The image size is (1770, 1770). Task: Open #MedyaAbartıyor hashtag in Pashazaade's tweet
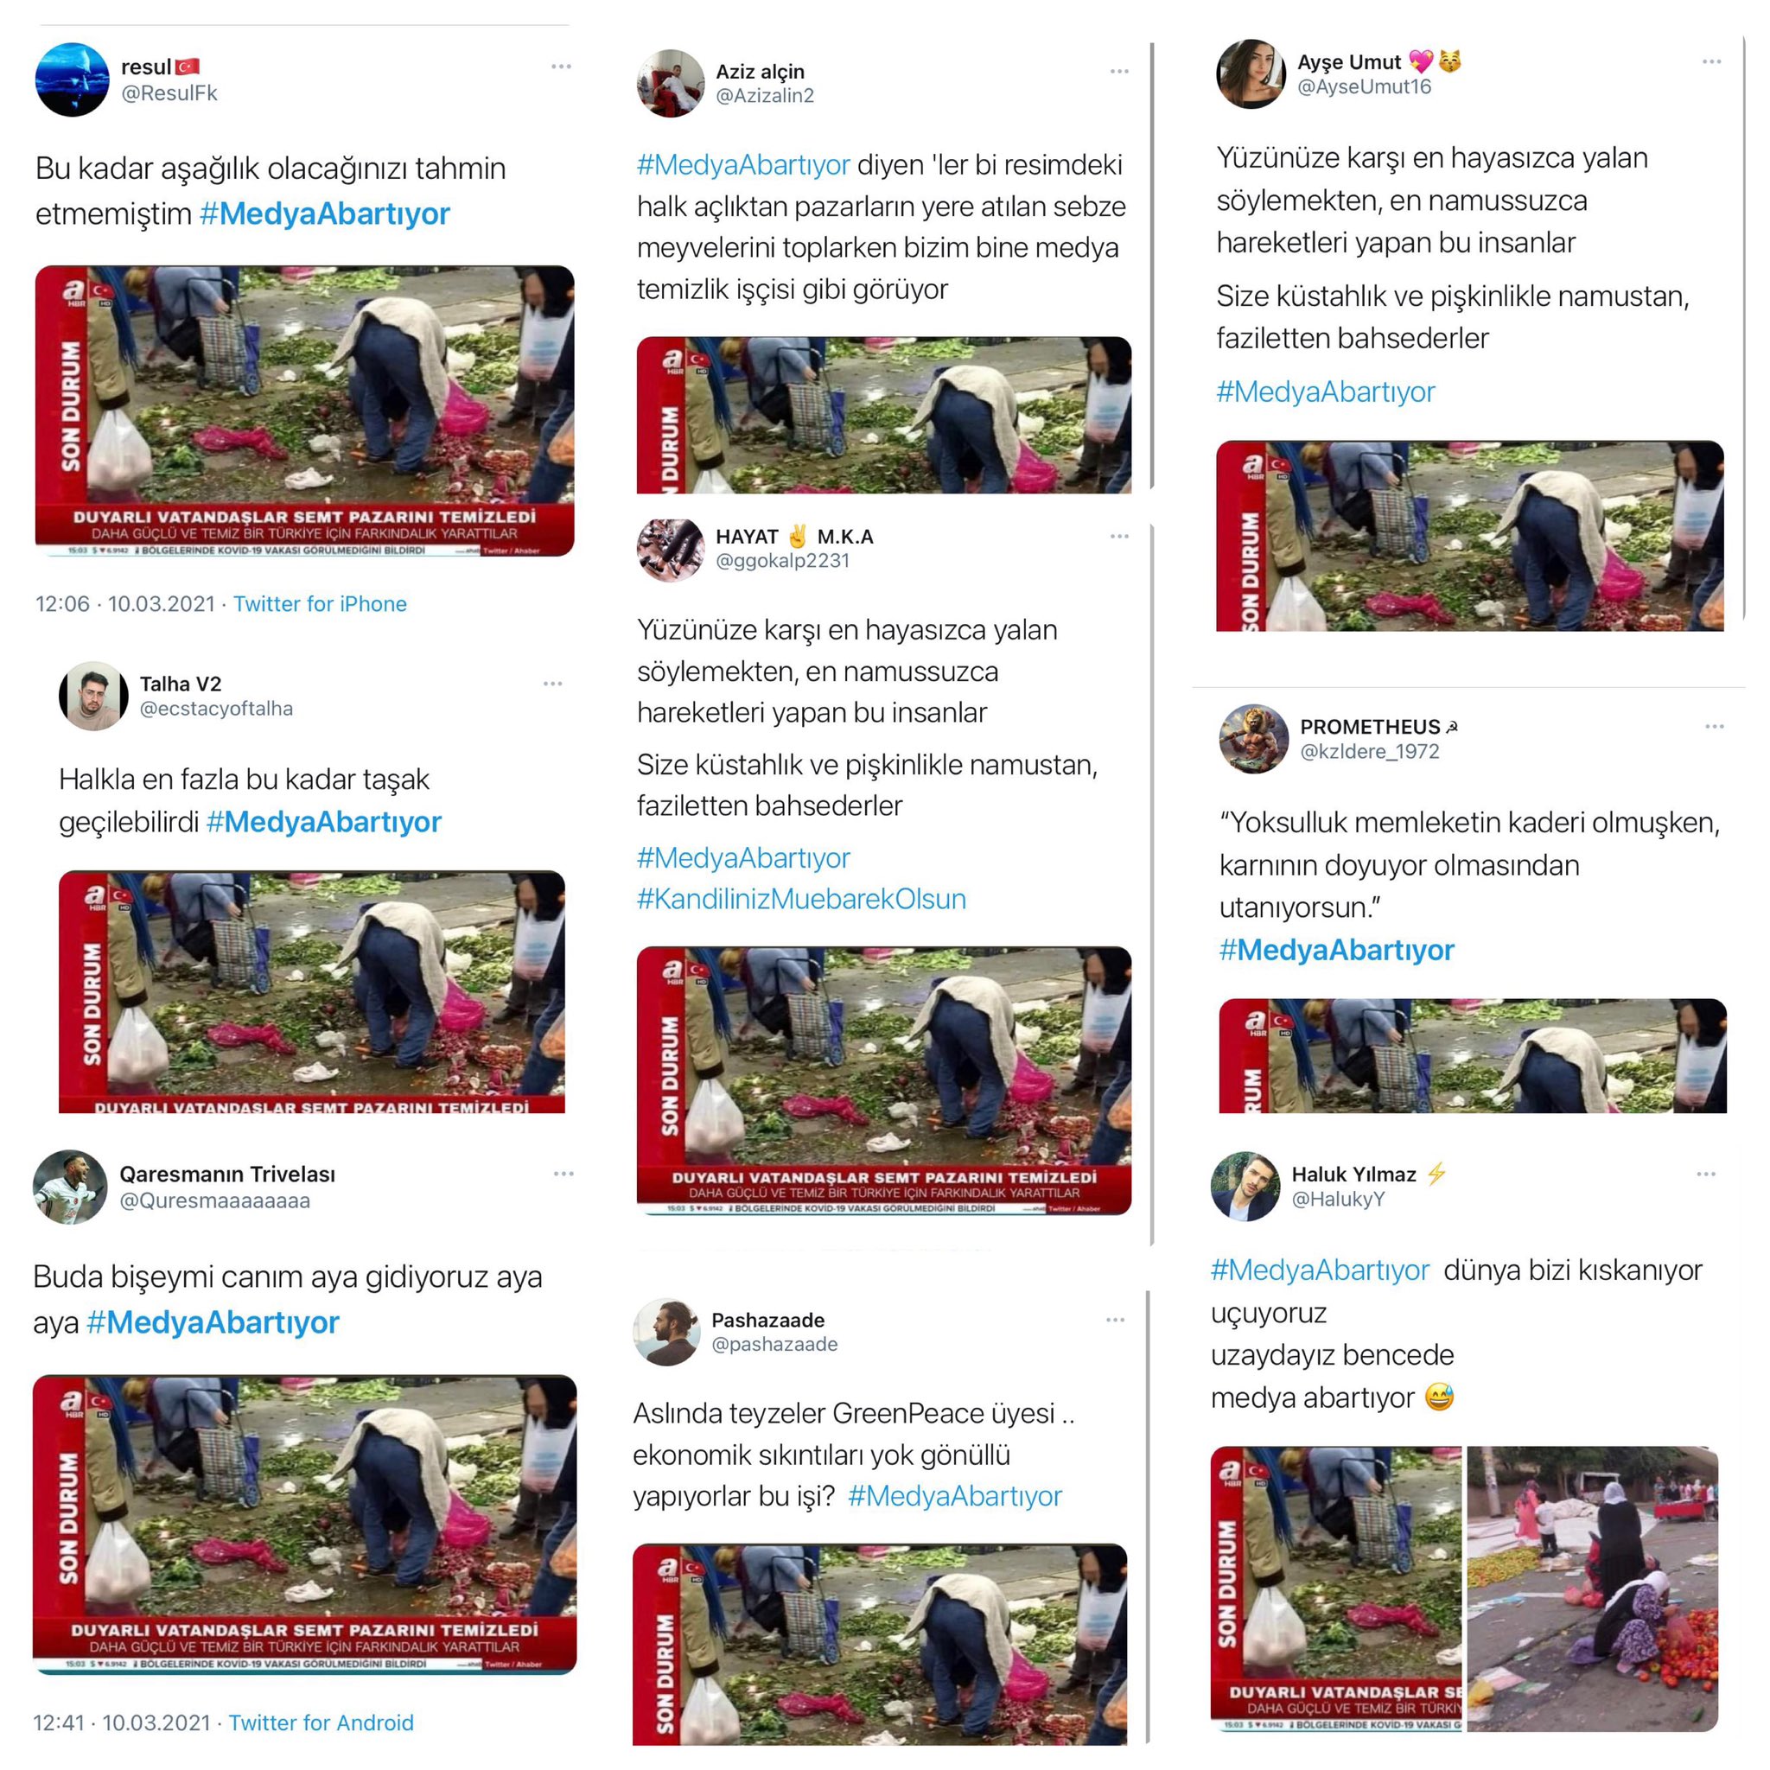tap(955, 1496)
